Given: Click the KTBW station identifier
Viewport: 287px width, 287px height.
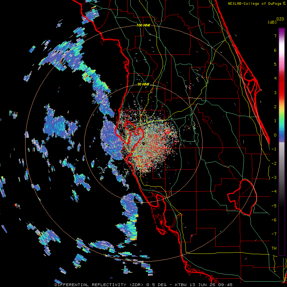Looking at the screenshot, I should pyautogui.click(x=181, y=285).
